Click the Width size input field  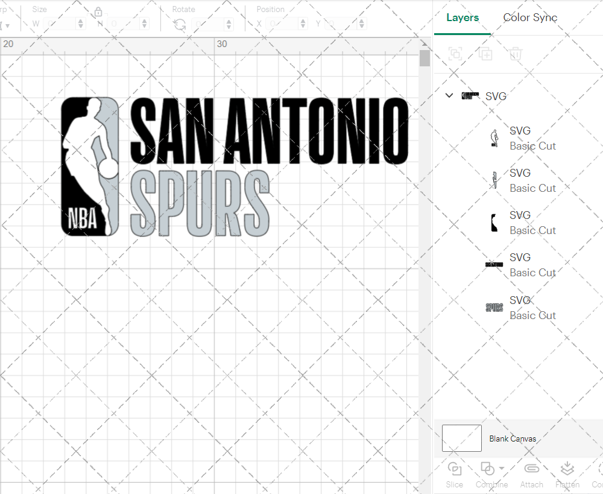(x=60, y=24)
